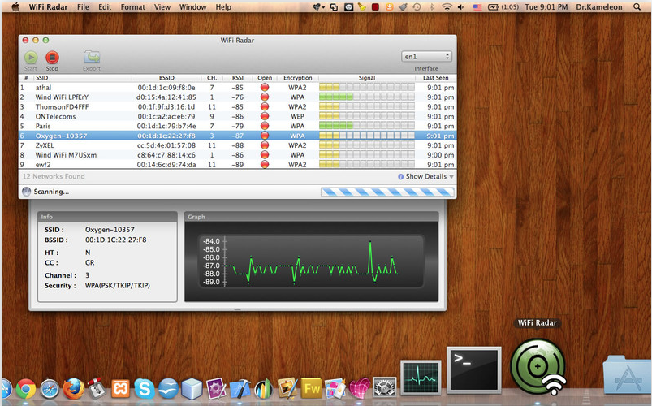Click the red Open indicator for athal

[265, 88]
